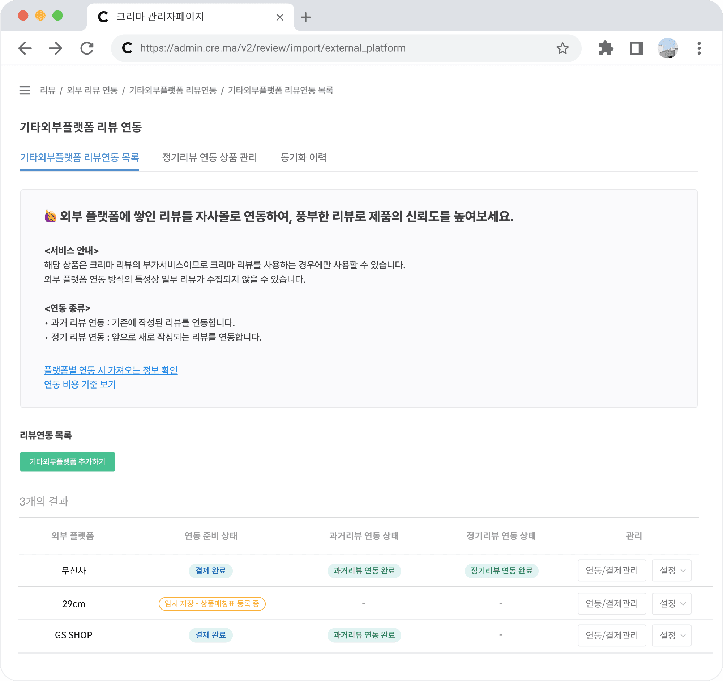
Task: Open the 연동 비용 기준 보기 link
Action: 80,385
